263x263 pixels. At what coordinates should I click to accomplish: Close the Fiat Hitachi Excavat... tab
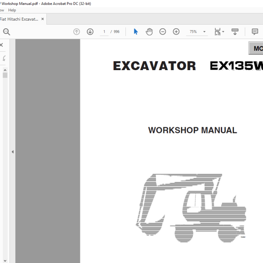pos(43,19)
